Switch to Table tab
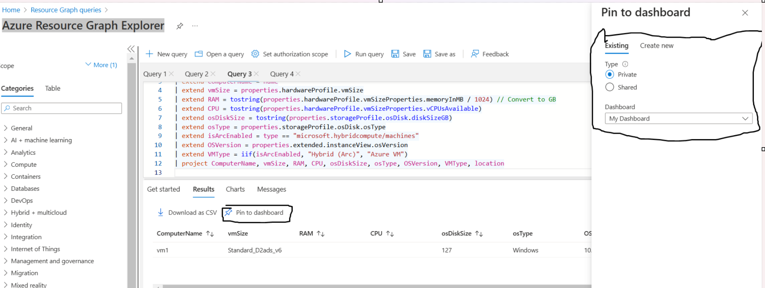 pyautogui.click(x=53, y=88)
